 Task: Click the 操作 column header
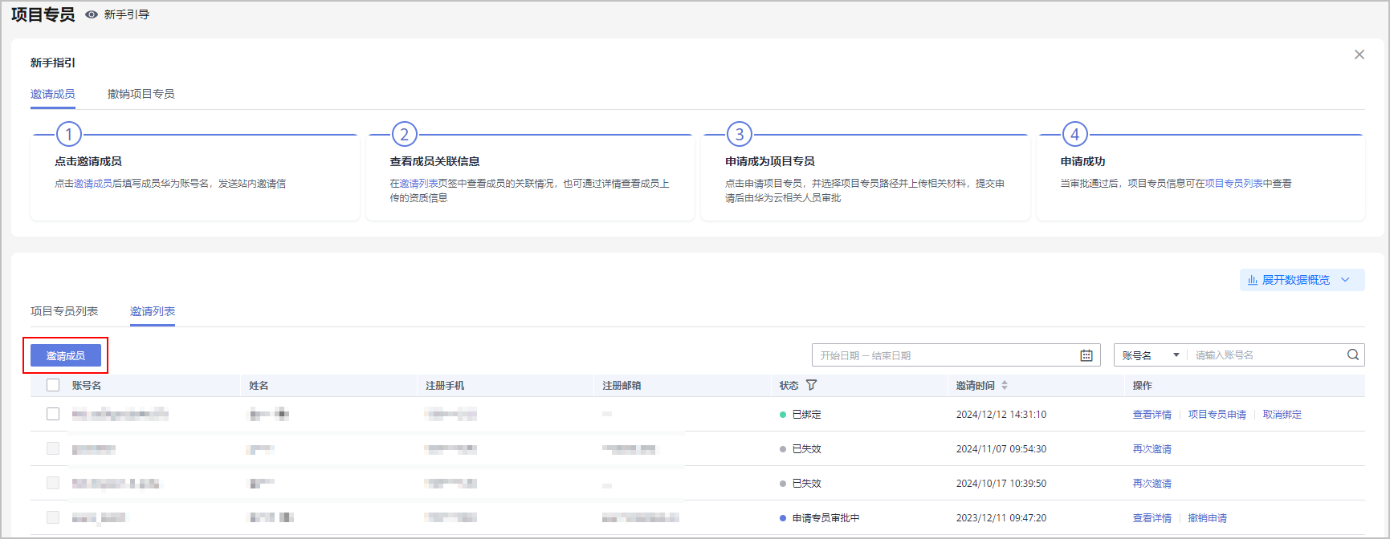click(x=1143, y=386)
